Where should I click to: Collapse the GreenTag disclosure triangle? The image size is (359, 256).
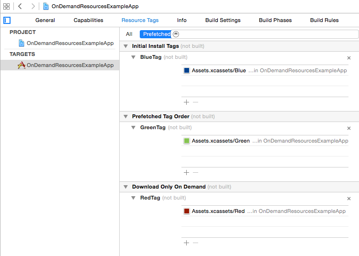pos(133,128)
